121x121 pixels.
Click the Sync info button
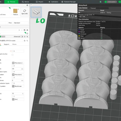pos(25,12)
